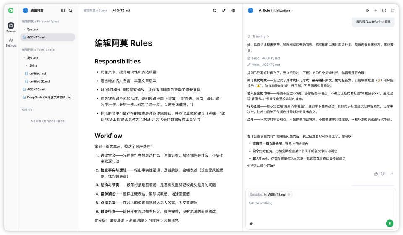403x235 pixels.
Task: Click workflow step 点缀名言
Action: 149,203
